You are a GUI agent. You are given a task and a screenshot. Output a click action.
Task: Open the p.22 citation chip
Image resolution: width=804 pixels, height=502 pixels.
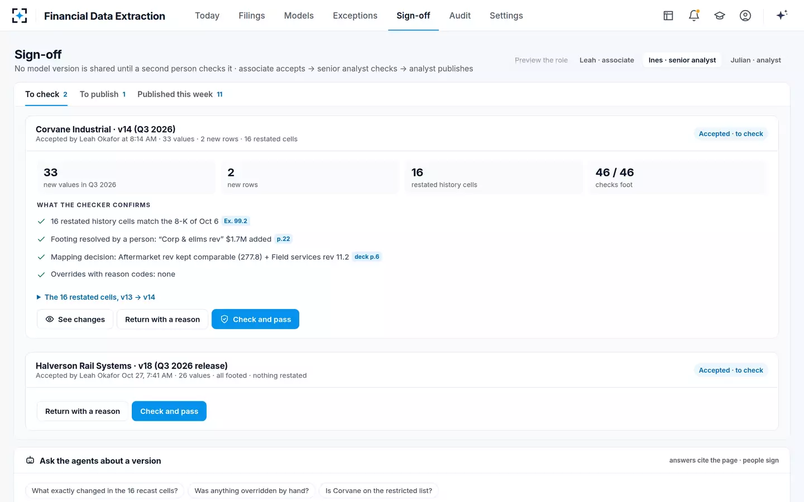pyautogui.click(x=284, y=239)
